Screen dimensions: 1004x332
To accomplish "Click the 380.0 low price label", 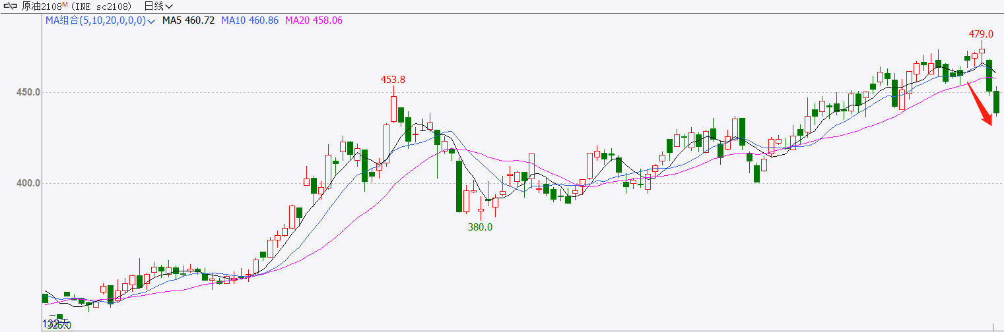I will [481, 227].
